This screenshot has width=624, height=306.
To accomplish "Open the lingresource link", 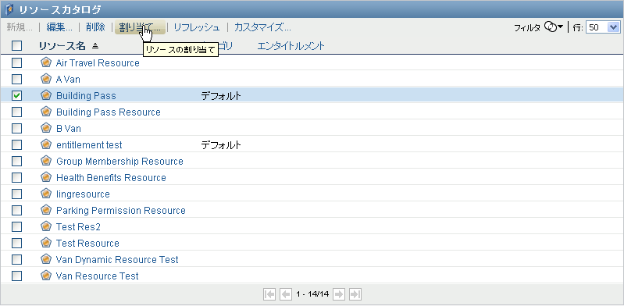I will [x=83, y=194].
